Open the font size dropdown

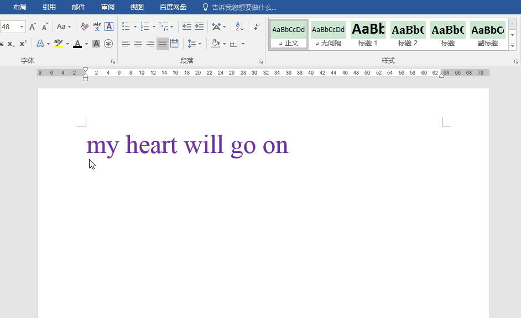point(22,26)
